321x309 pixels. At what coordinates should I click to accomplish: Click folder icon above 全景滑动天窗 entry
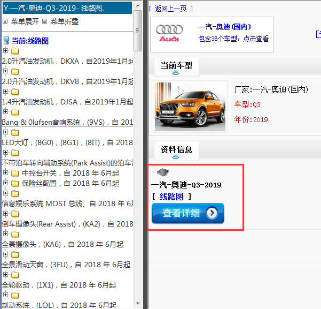coord(15,254)
